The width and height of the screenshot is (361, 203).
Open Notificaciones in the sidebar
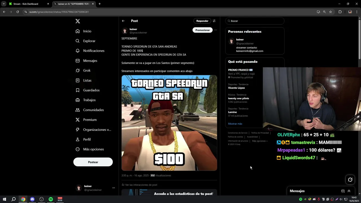pos(90,51)
